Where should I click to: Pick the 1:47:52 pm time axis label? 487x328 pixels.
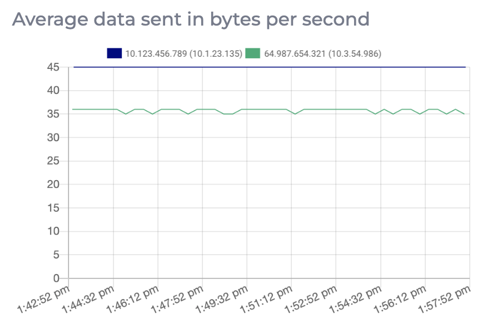[x=179, y=299]
